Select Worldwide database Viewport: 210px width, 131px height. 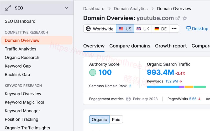click(100, 29)
